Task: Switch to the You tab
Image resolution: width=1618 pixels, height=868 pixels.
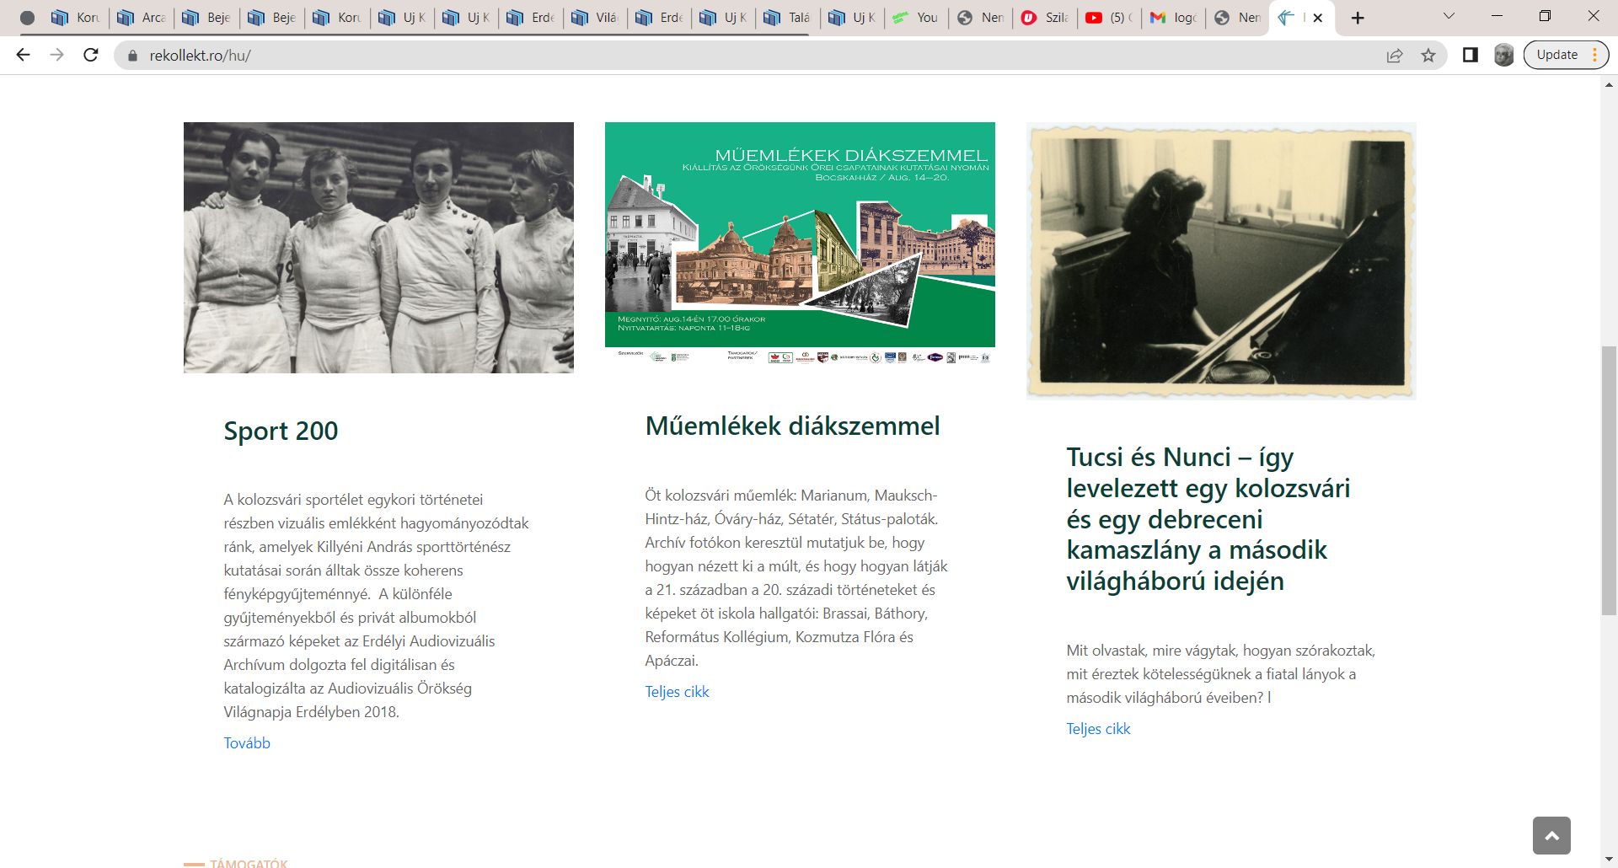Action: pos(917,18)
